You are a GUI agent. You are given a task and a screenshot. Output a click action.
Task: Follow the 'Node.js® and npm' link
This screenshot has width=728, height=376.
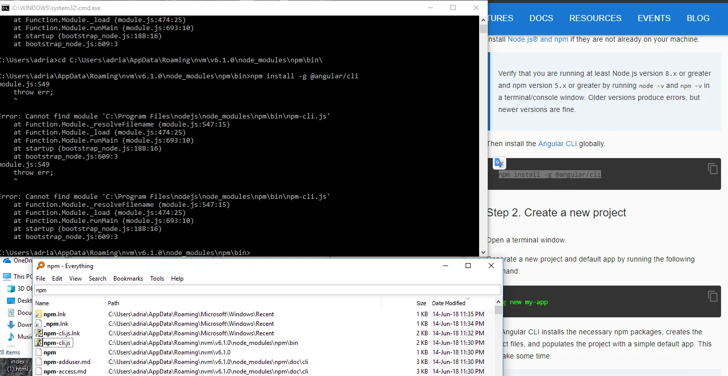click(x=538, y=39)
